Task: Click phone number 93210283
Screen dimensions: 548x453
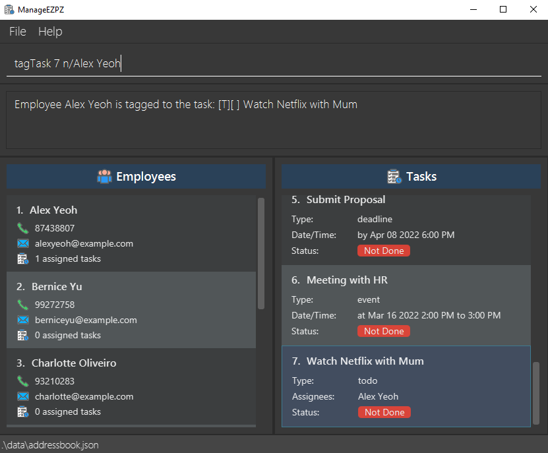Action: click(x=55, y=381)
